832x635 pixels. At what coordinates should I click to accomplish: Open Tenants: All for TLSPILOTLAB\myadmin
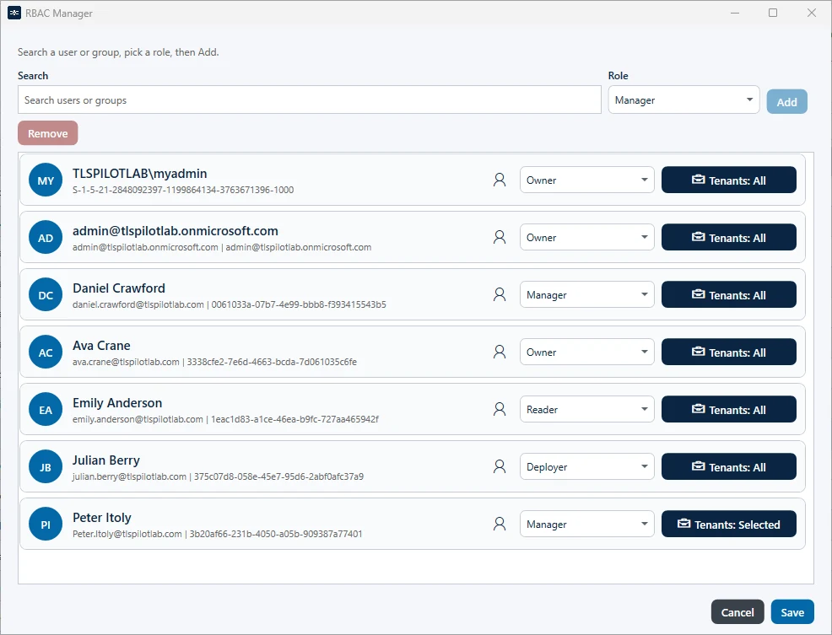tap(728, 180)
